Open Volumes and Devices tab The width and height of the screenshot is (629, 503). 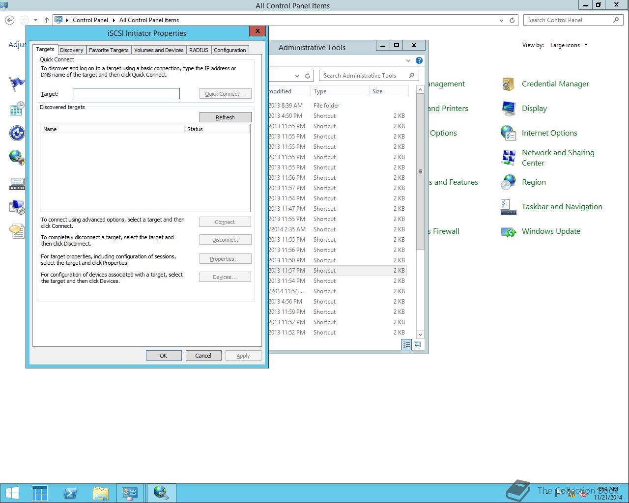[x=159, y=50]
